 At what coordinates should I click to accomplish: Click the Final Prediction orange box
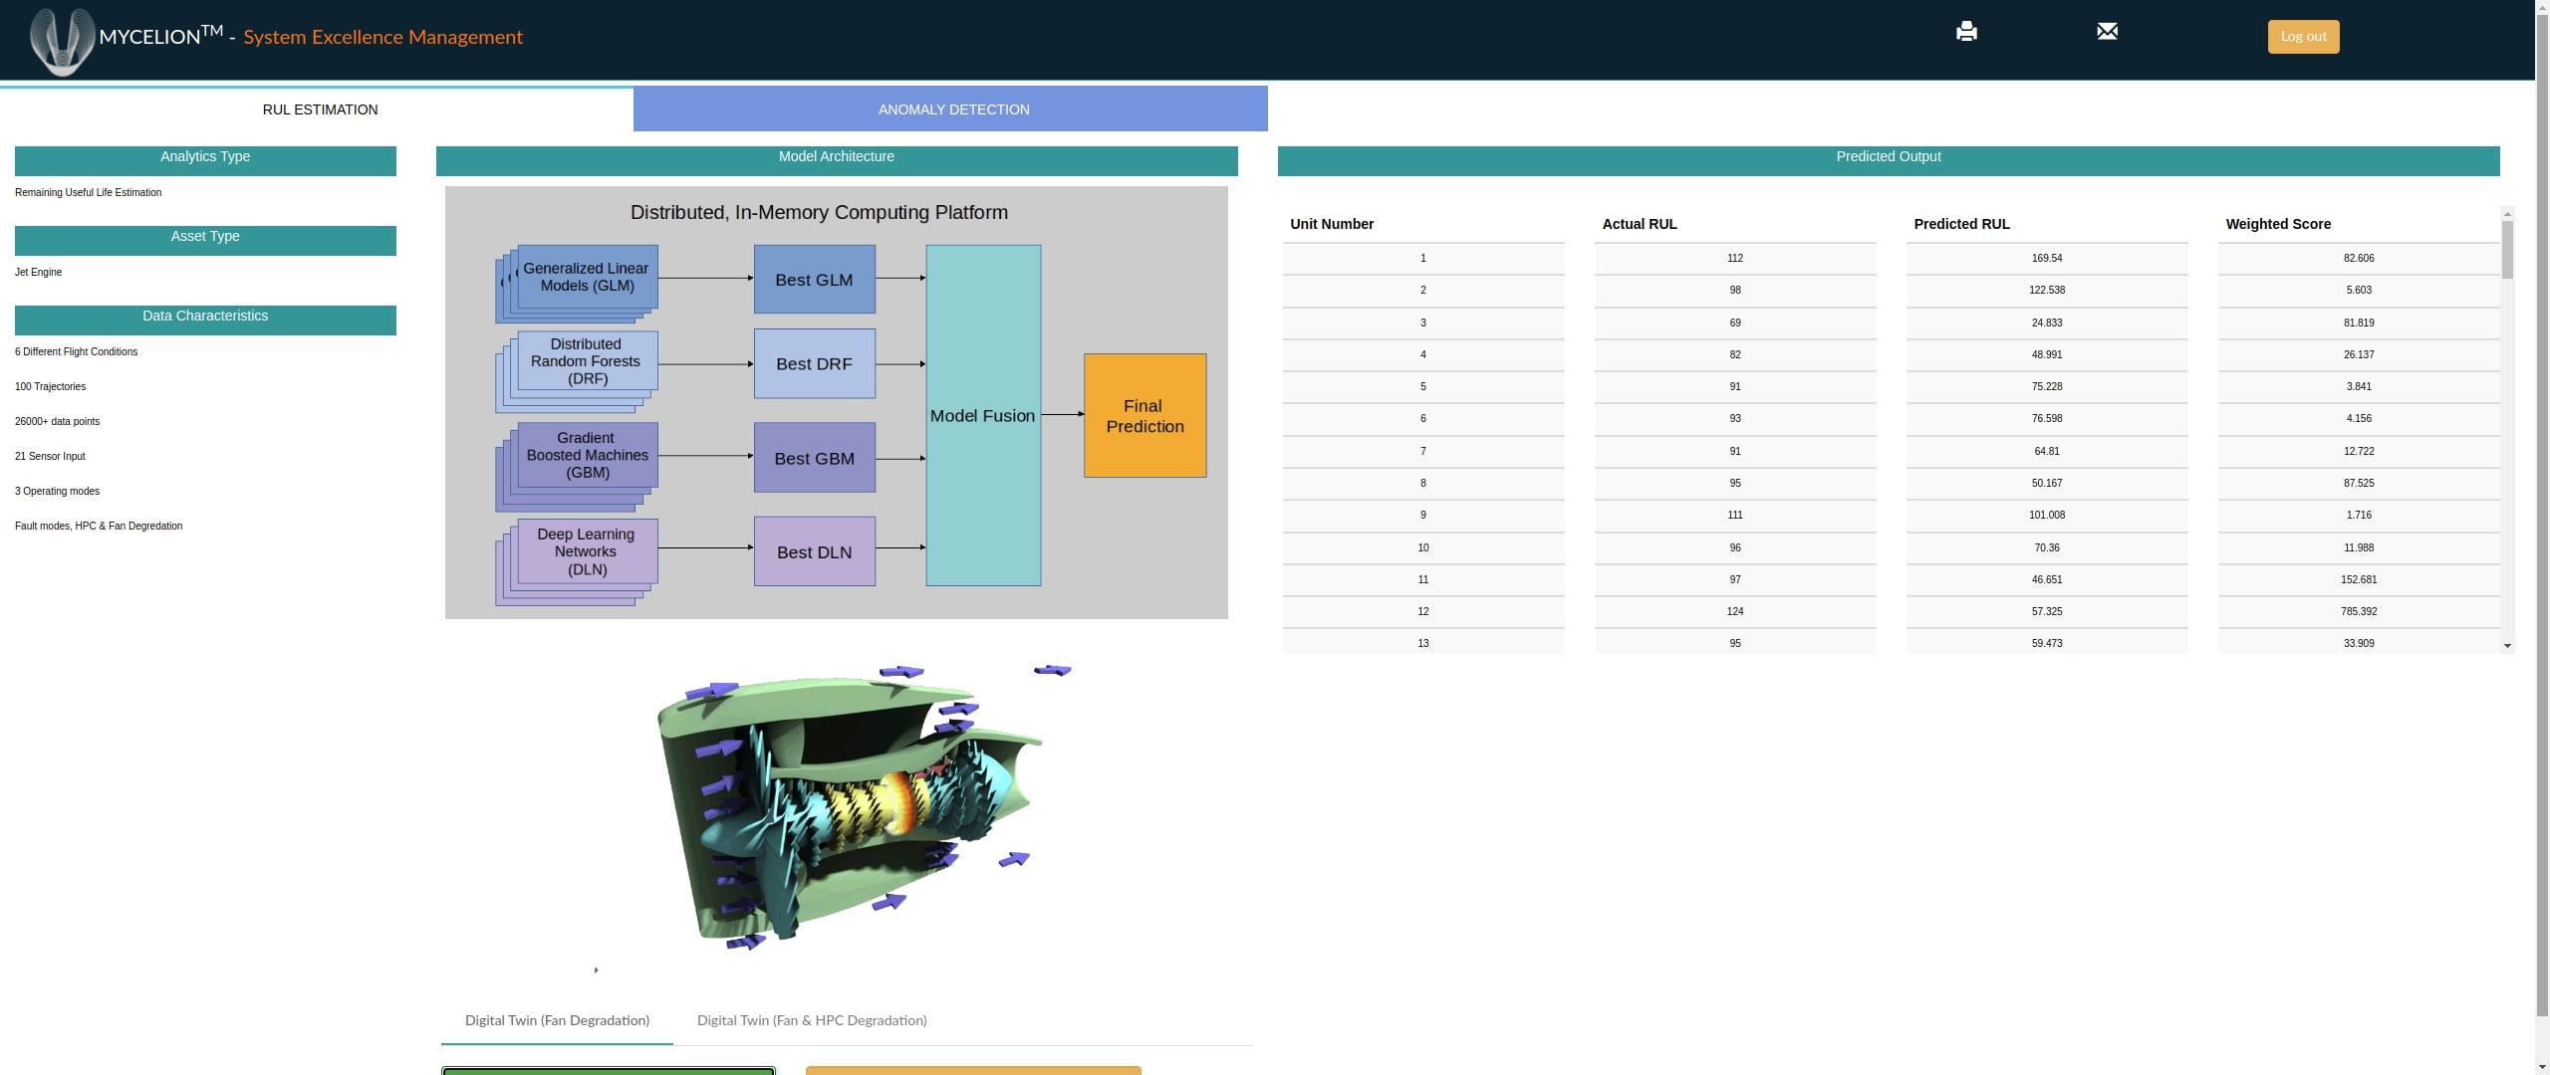tap(1145, 416)
